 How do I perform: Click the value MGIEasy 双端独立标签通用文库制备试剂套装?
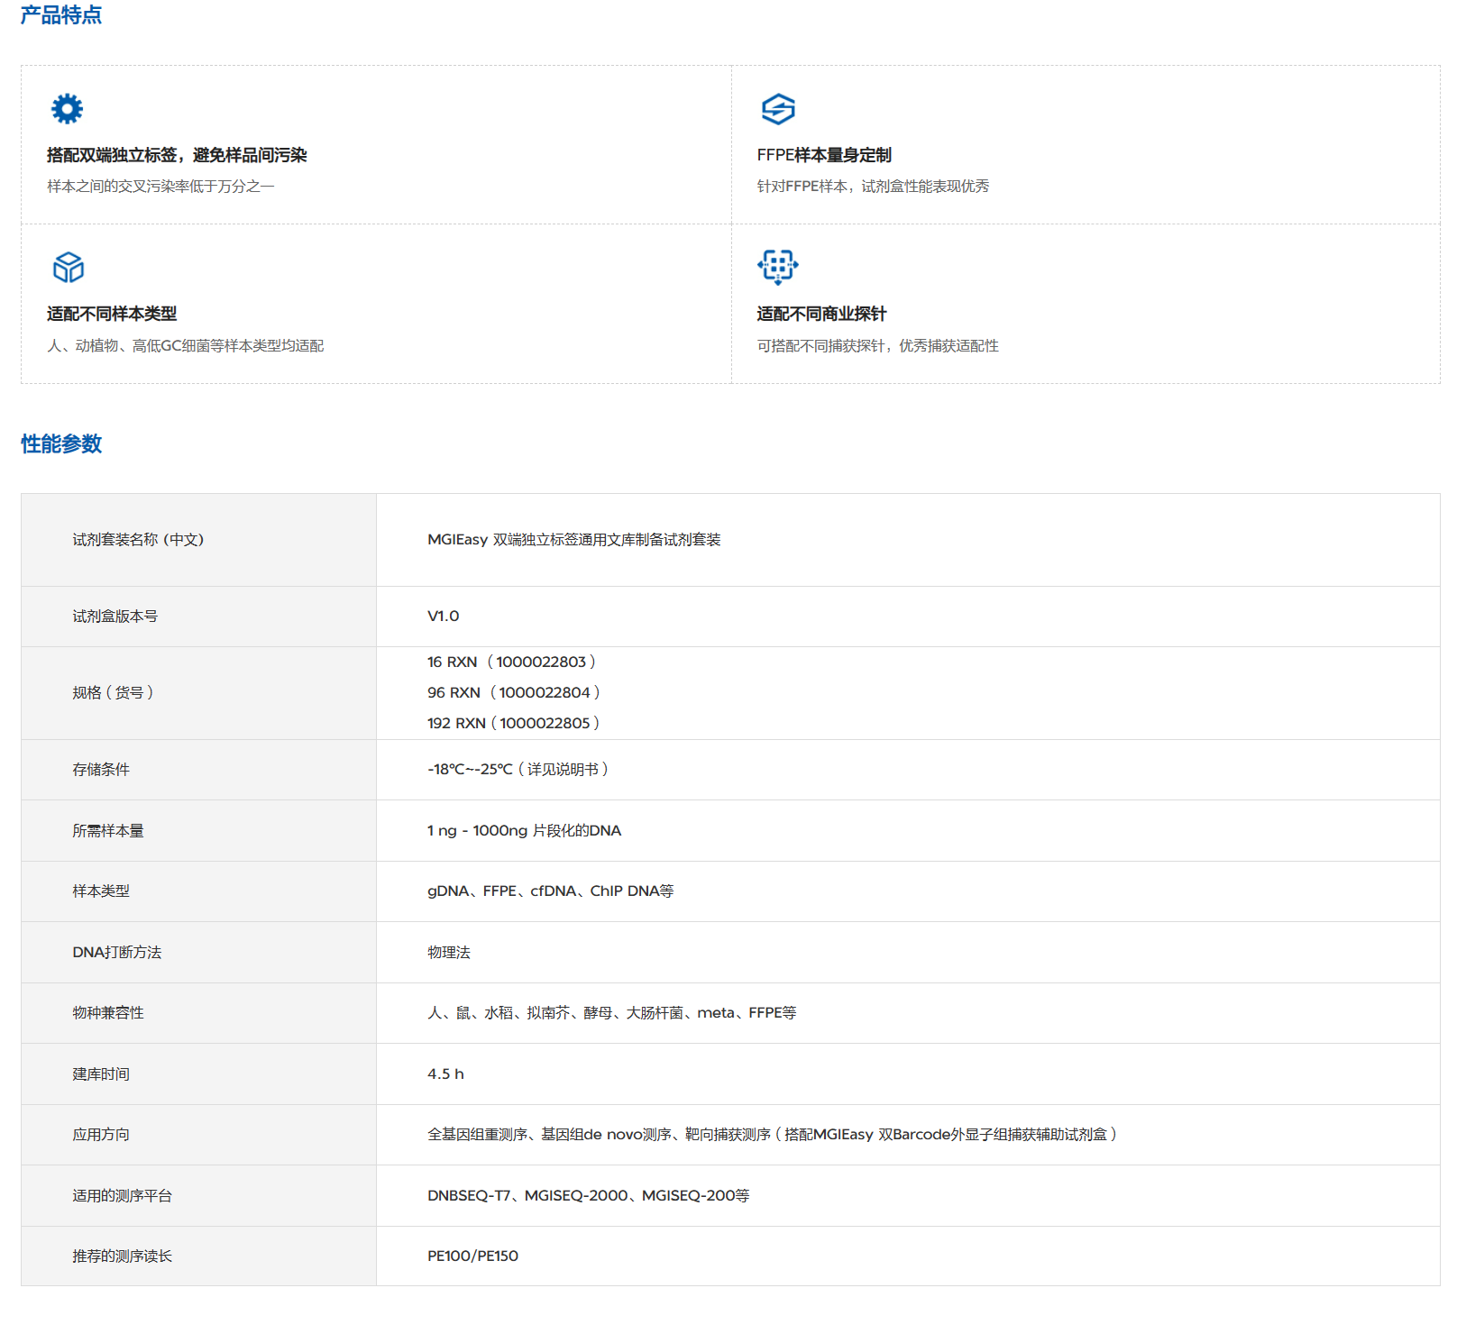pos(574,540)
